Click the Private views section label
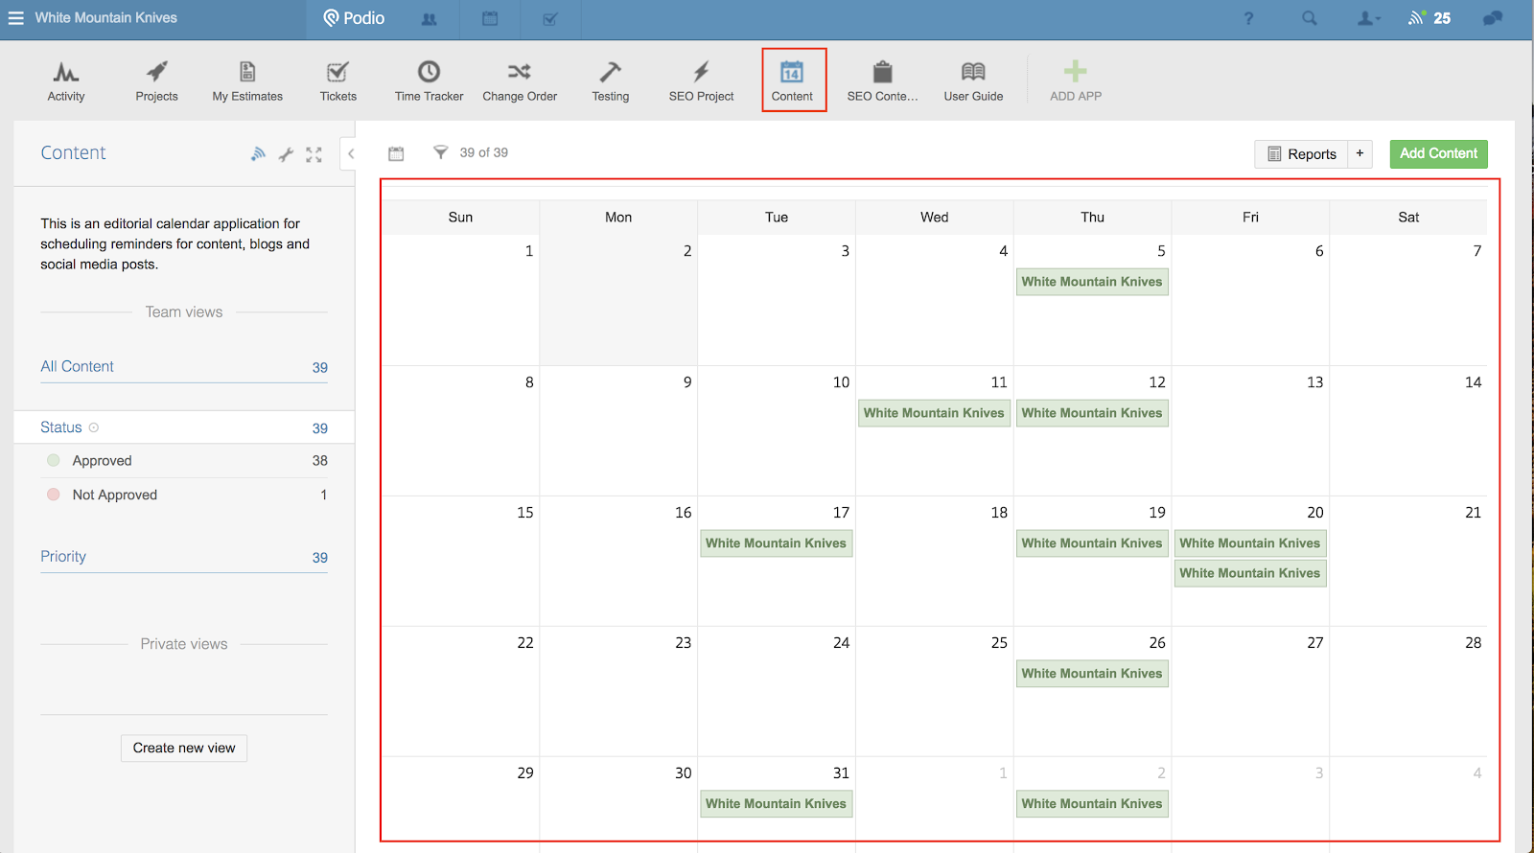 [x=184, y=644]
